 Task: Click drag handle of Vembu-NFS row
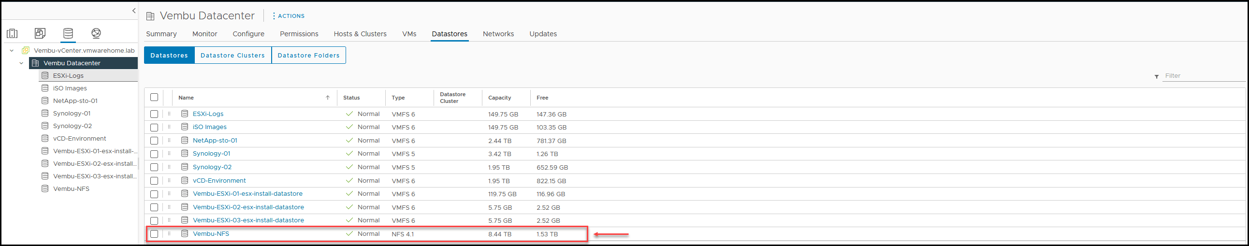pyautogui.click(x=169, y=234)
